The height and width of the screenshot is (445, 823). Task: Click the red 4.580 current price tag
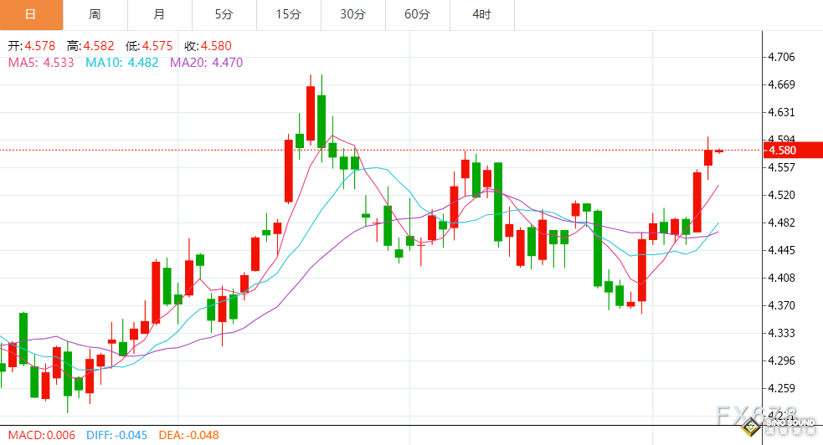tap(793, 151)
